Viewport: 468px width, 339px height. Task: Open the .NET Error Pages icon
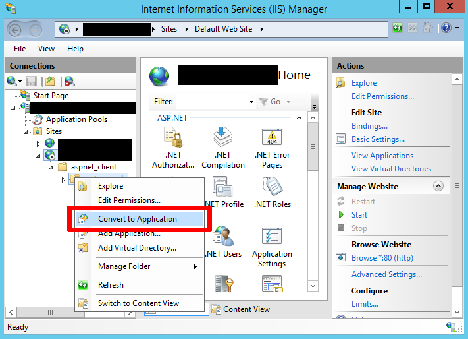tap(272, 146)
